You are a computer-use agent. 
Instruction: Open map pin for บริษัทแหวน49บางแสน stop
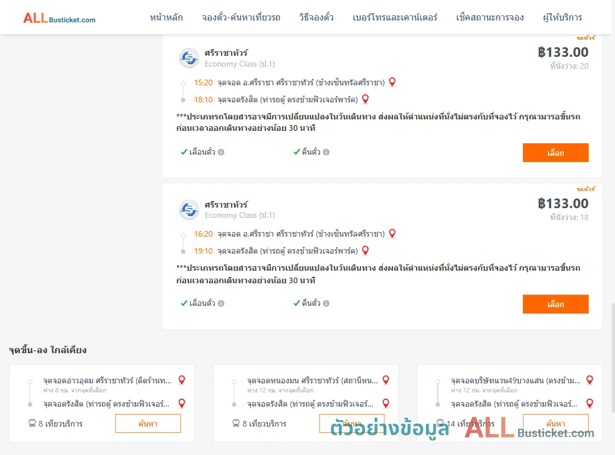(589, 380)
